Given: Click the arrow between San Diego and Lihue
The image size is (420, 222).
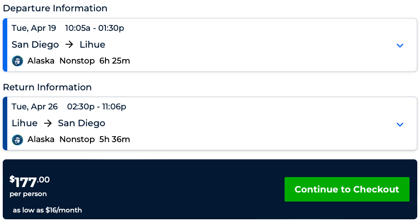Looking at the screenshot, I should pos(69,44).
